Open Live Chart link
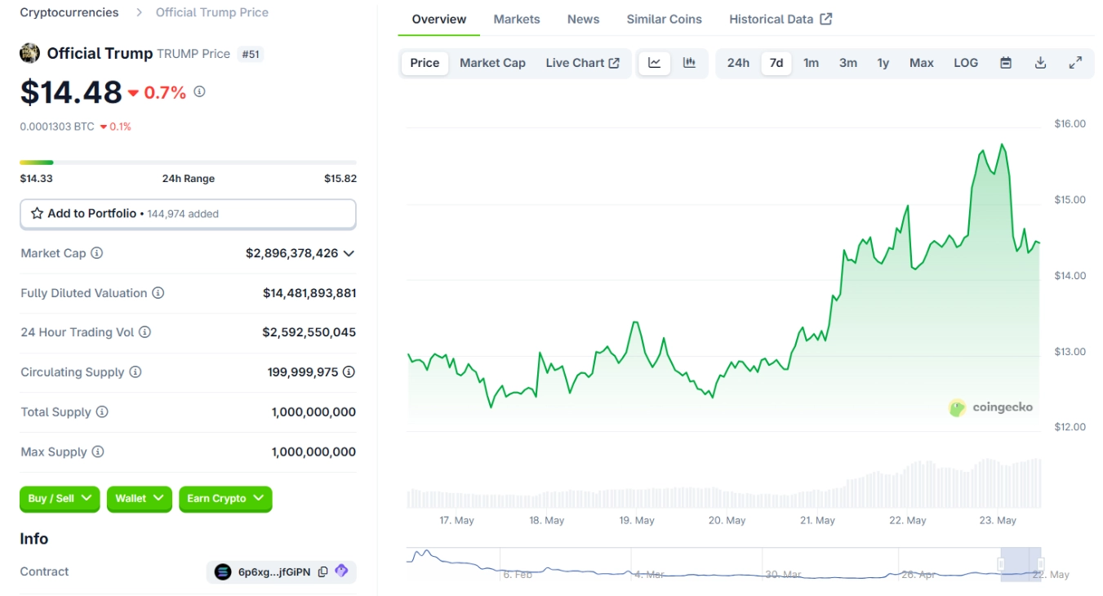This screenshot has height=596, width=1103. pyautogui.click(x=583, y=63)
